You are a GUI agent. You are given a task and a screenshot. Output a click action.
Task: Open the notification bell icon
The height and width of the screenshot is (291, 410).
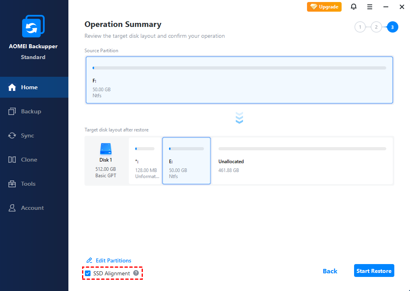pyautogui.click(x=354, y=7)
